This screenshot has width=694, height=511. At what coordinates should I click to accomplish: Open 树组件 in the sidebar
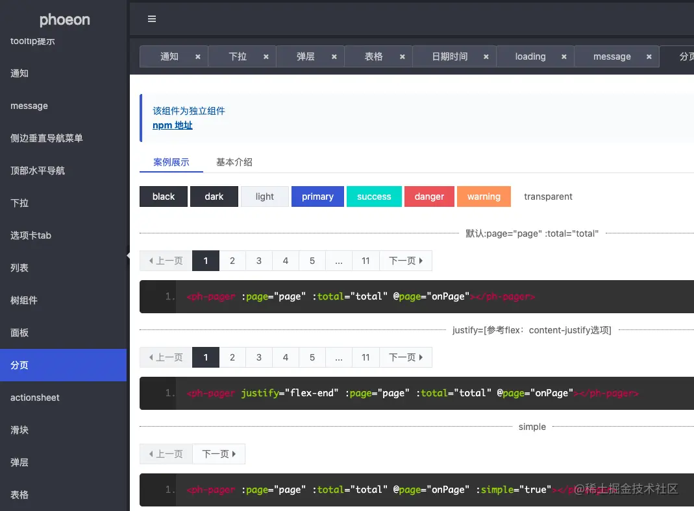click(63, 300)
